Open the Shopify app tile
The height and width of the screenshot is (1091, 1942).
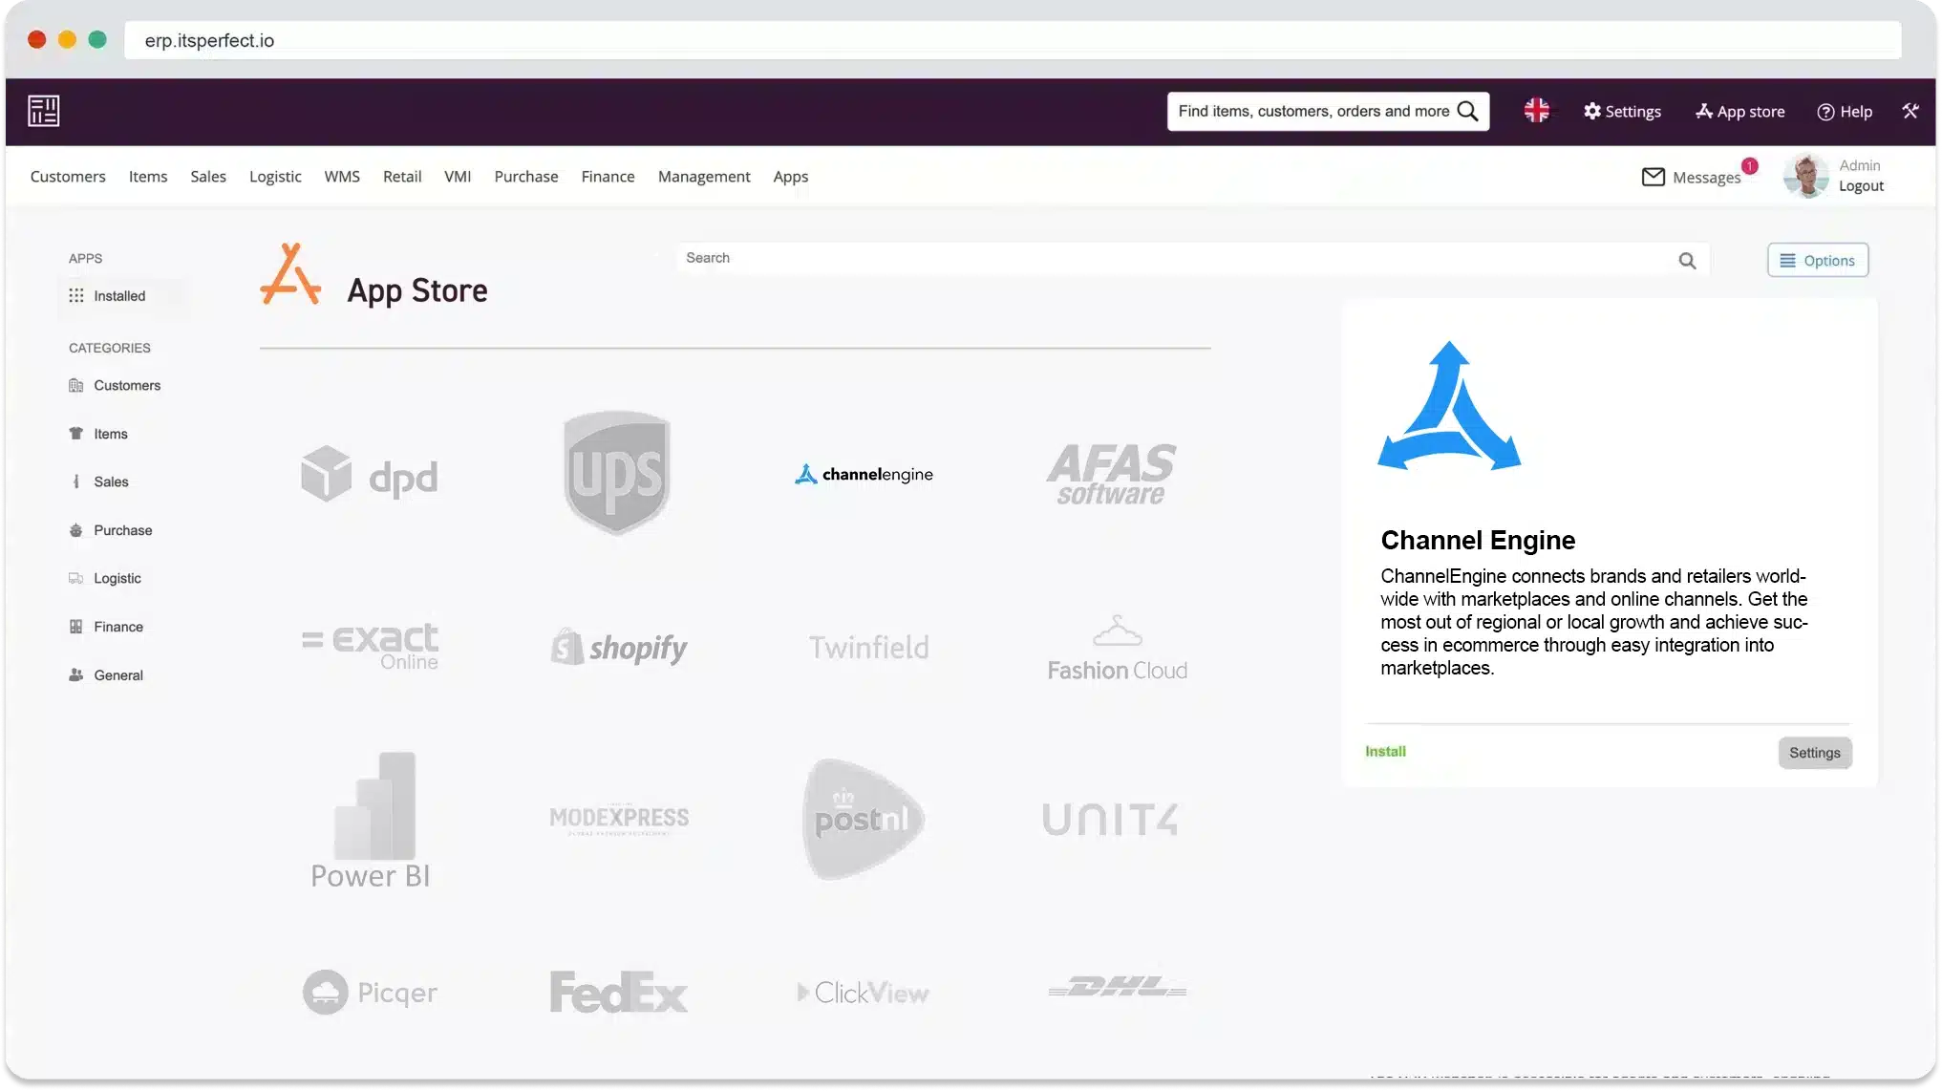(618, 648)
